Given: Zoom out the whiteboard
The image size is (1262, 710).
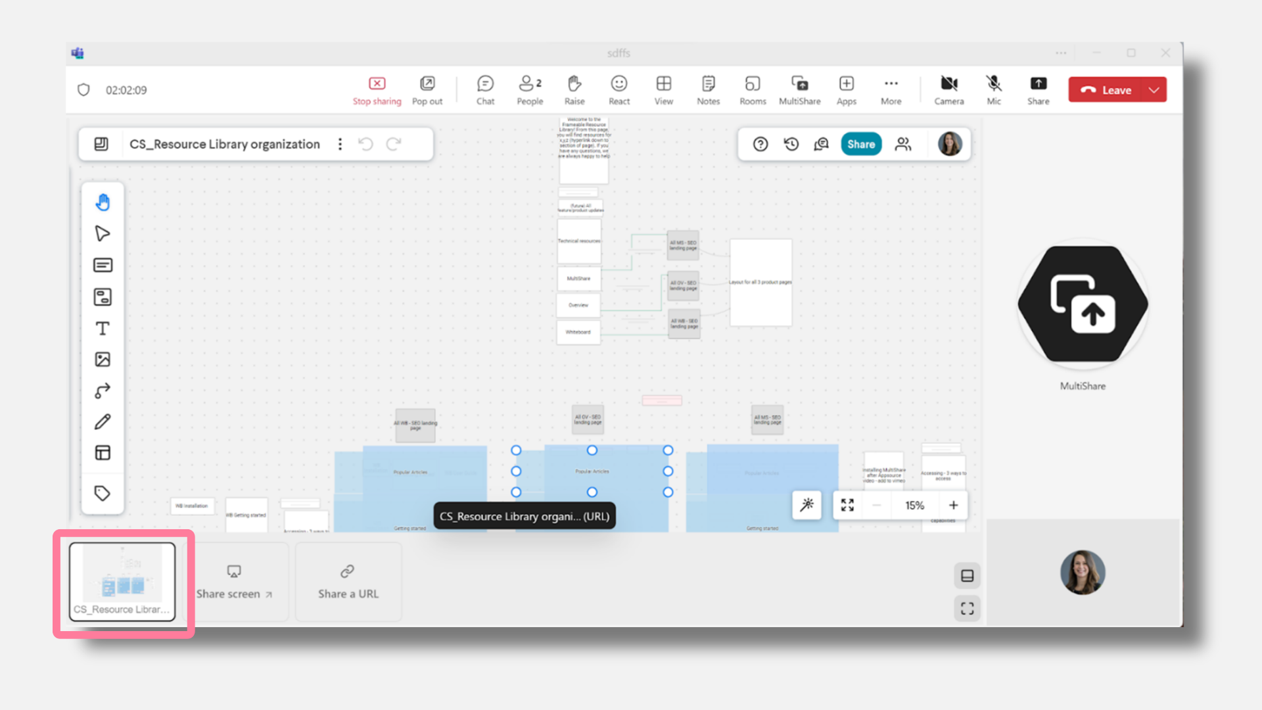Looking at the screenshot, I should pyautogui.click(x=876, y=505).
